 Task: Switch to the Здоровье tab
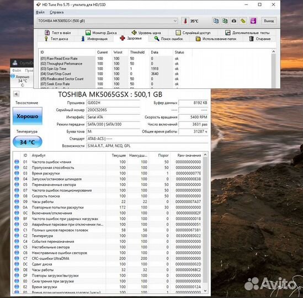pyautogui.click(x=131, y=38)
